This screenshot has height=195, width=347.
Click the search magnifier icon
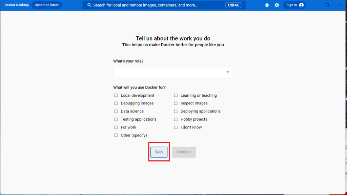pos(89,5)
